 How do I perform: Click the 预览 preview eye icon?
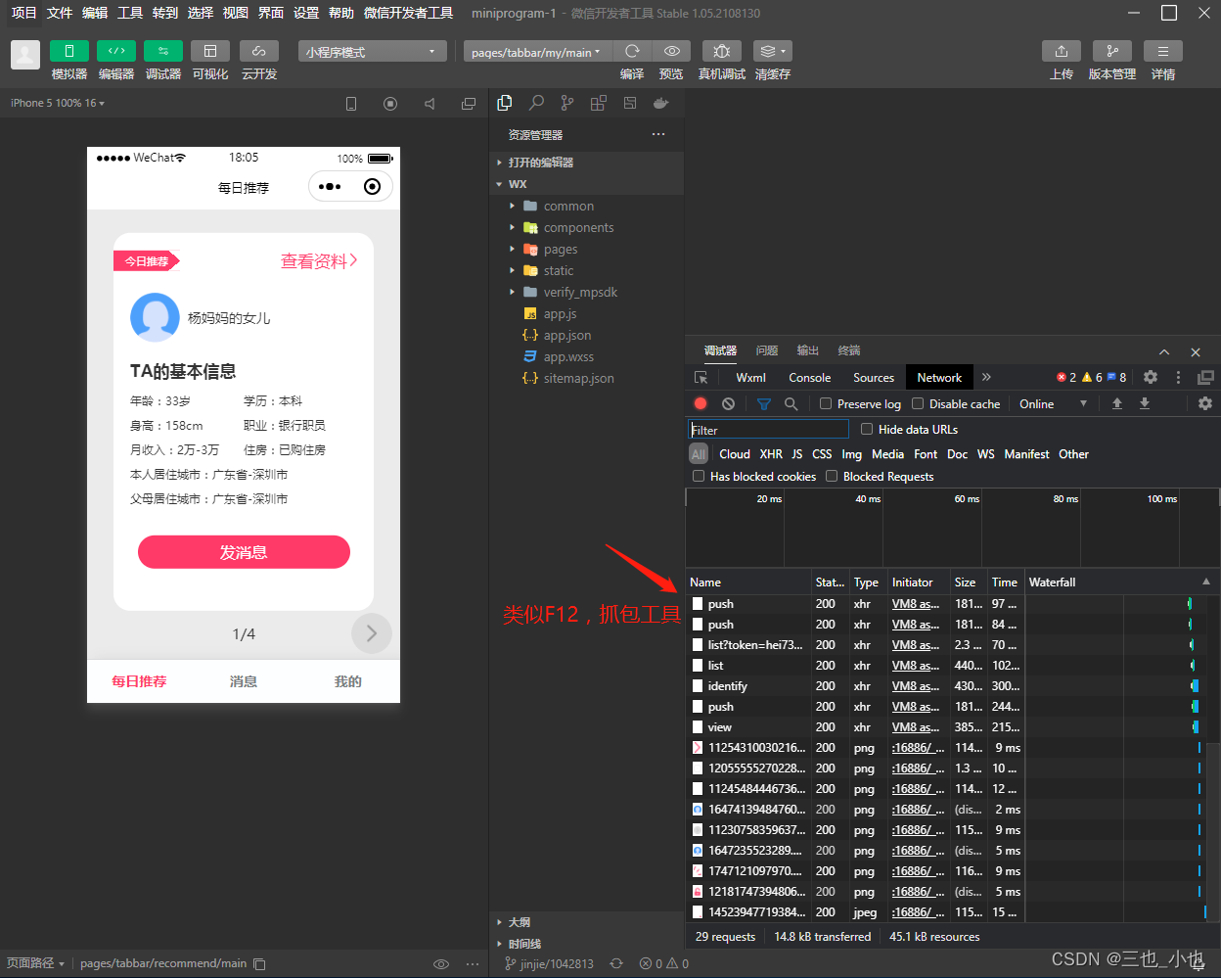pyautogui.click(x=671, y=51)
